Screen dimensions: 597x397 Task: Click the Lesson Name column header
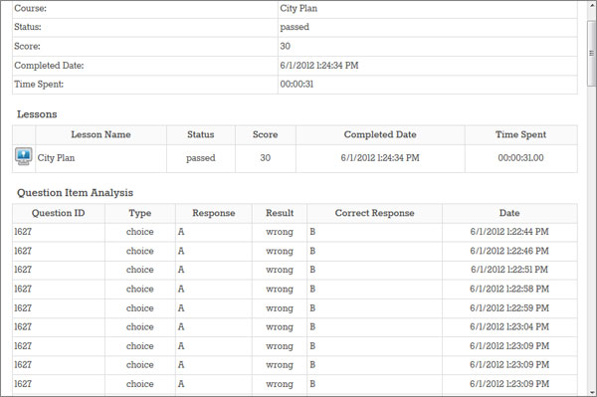point(100,134)
